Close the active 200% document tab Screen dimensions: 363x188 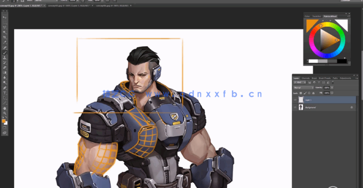[x=44, y=5]
